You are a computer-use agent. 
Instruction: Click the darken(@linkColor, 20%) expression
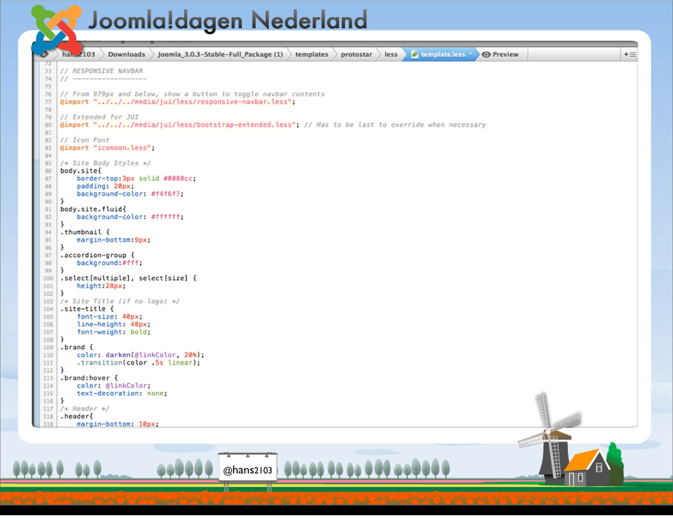coord(153,355)
